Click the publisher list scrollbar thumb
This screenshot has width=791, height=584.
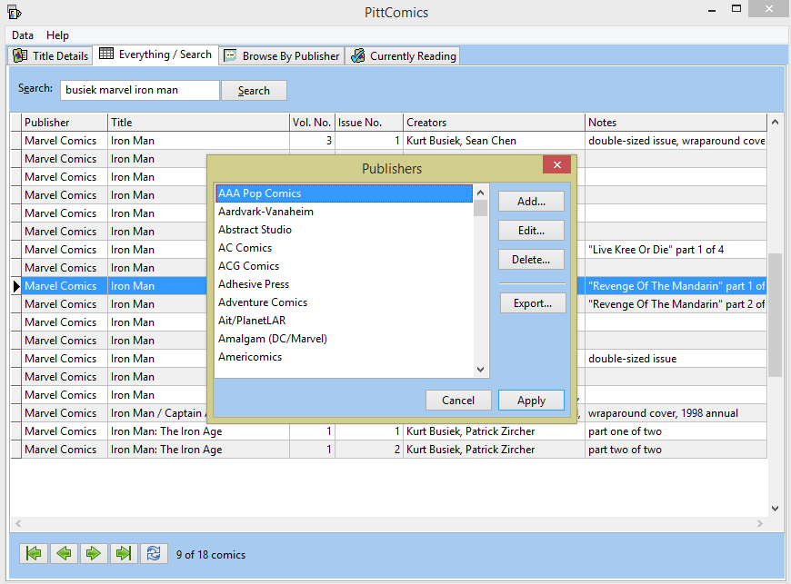[x=480, y=208]
